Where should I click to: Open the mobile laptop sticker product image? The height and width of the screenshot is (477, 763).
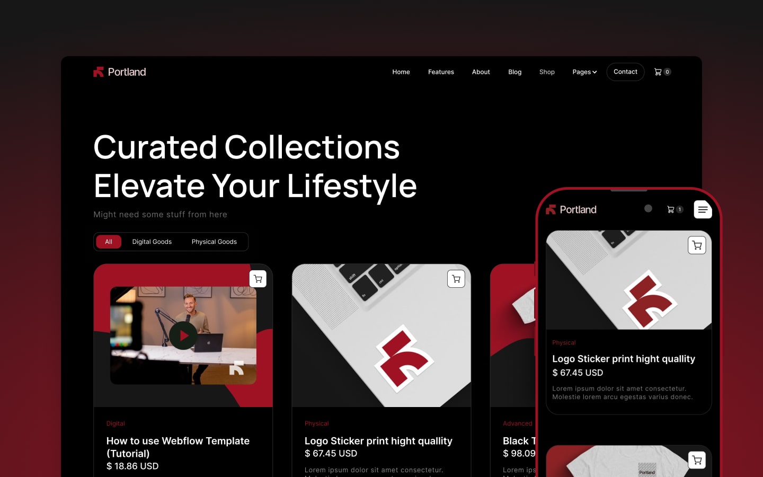point(629,280)
